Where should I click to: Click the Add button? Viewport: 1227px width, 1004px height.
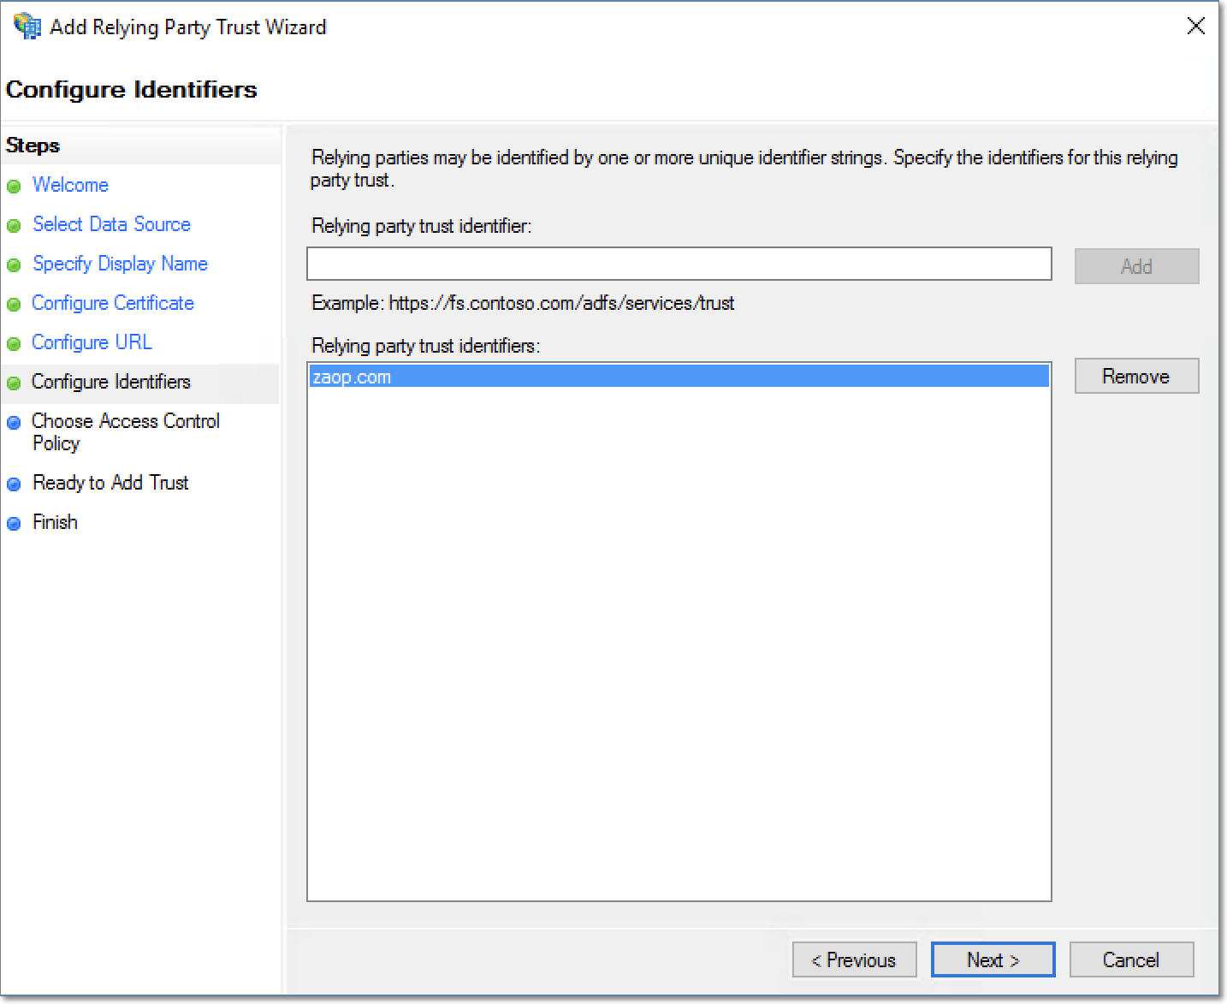1136,266
